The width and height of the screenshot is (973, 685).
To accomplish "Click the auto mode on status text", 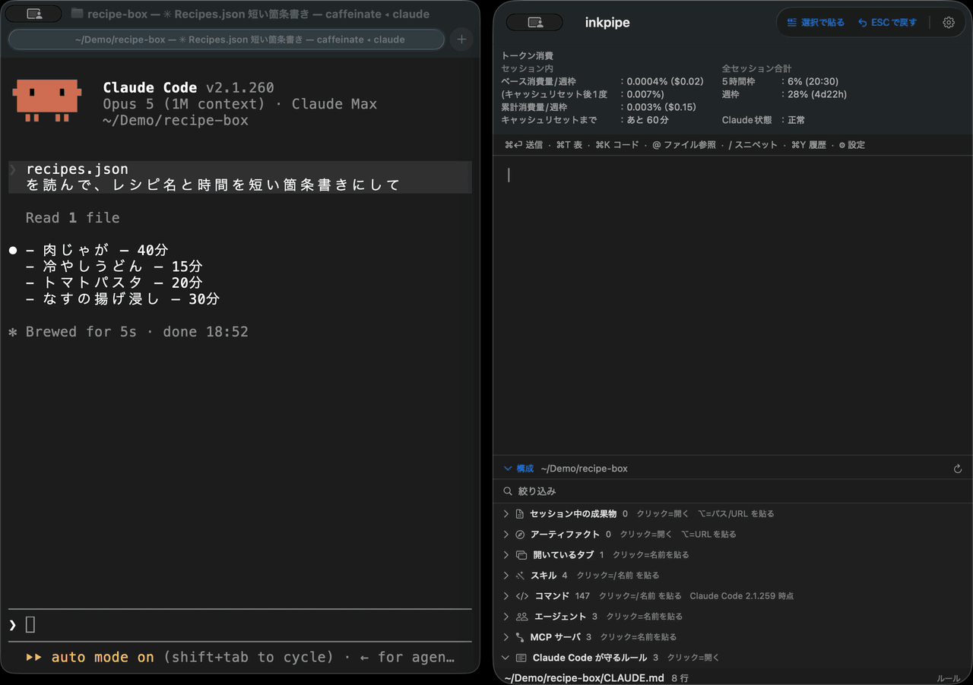I will click(103, 658).
